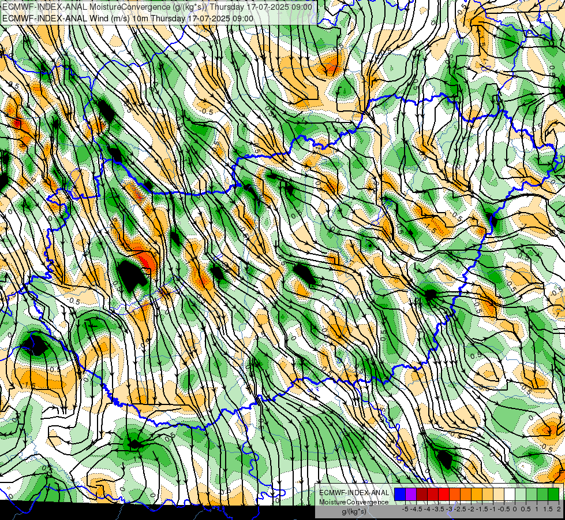
Task: Pick the bright red swatch between -3.5 and -3
Action: coord(444,495)
